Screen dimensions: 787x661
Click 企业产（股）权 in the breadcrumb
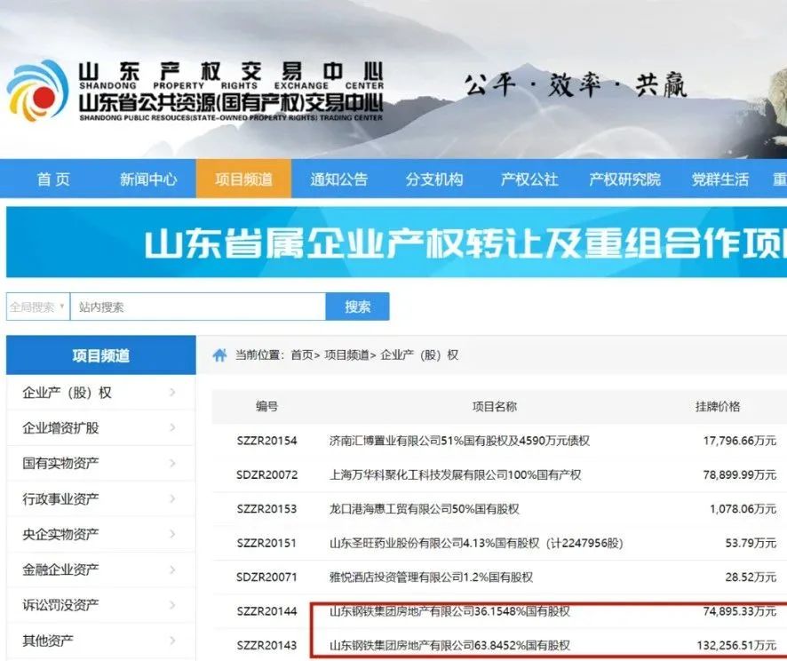[x=419, y=355]
